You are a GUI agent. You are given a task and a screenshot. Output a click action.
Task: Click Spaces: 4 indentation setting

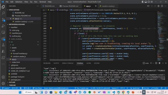coord(115,88)
